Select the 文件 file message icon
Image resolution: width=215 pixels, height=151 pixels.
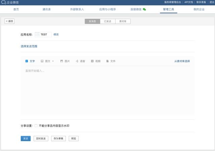107,61
